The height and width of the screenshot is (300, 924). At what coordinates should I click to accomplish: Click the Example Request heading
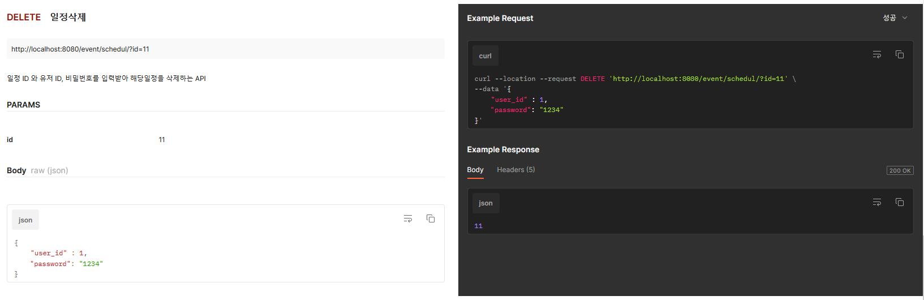point(500,18)
